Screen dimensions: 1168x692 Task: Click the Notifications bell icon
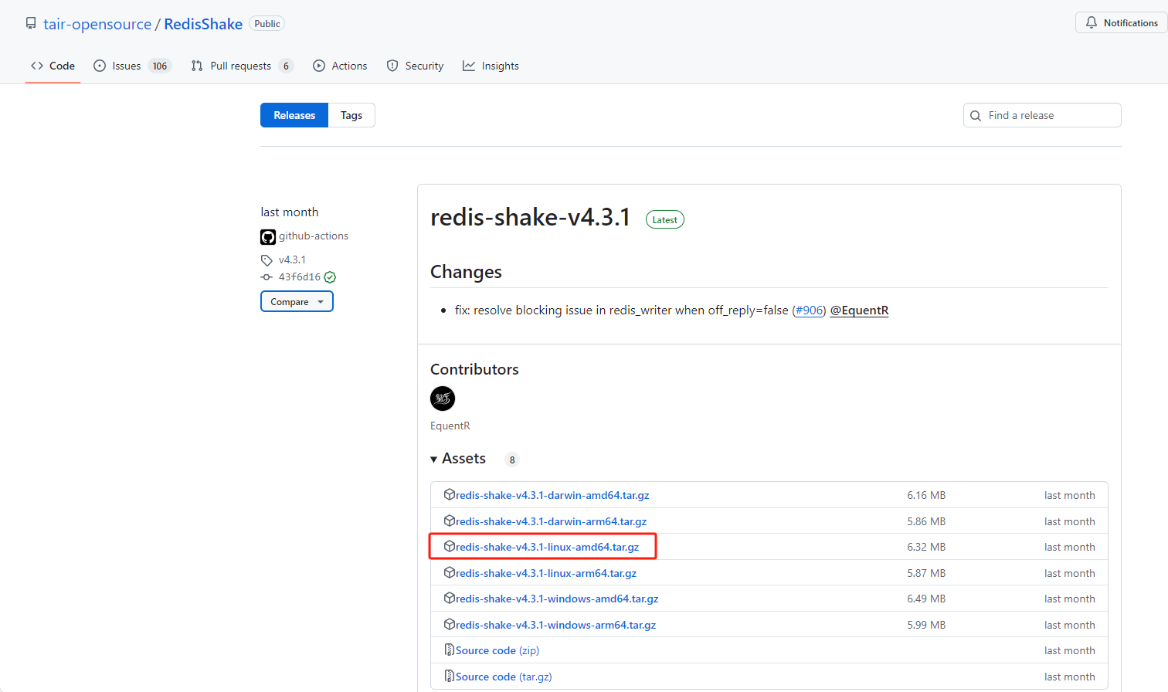[1092, 22]
